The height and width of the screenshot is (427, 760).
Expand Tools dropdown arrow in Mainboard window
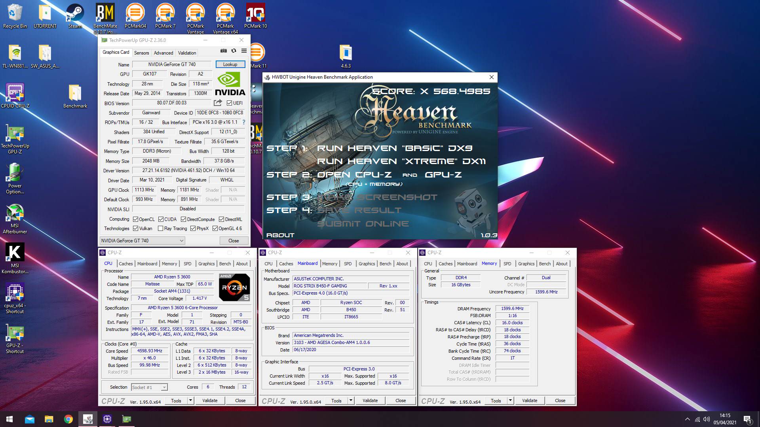pos(351,401)
